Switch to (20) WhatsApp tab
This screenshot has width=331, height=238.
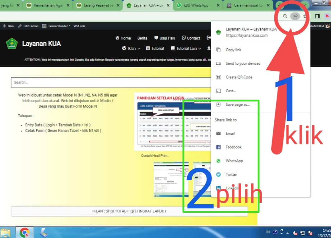tap(196, 5)
